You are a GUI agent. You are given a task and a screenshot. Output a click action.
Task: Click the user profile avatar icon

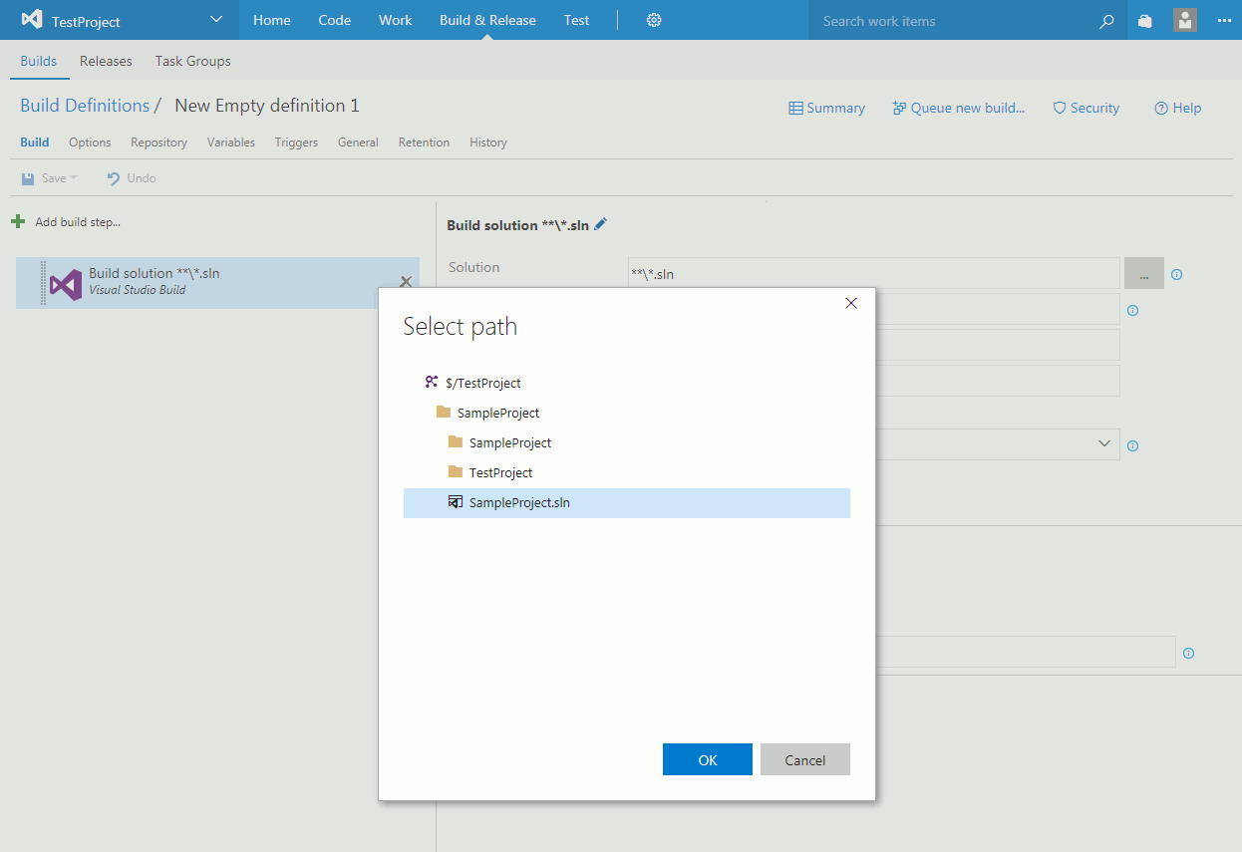coord(1184,20)
